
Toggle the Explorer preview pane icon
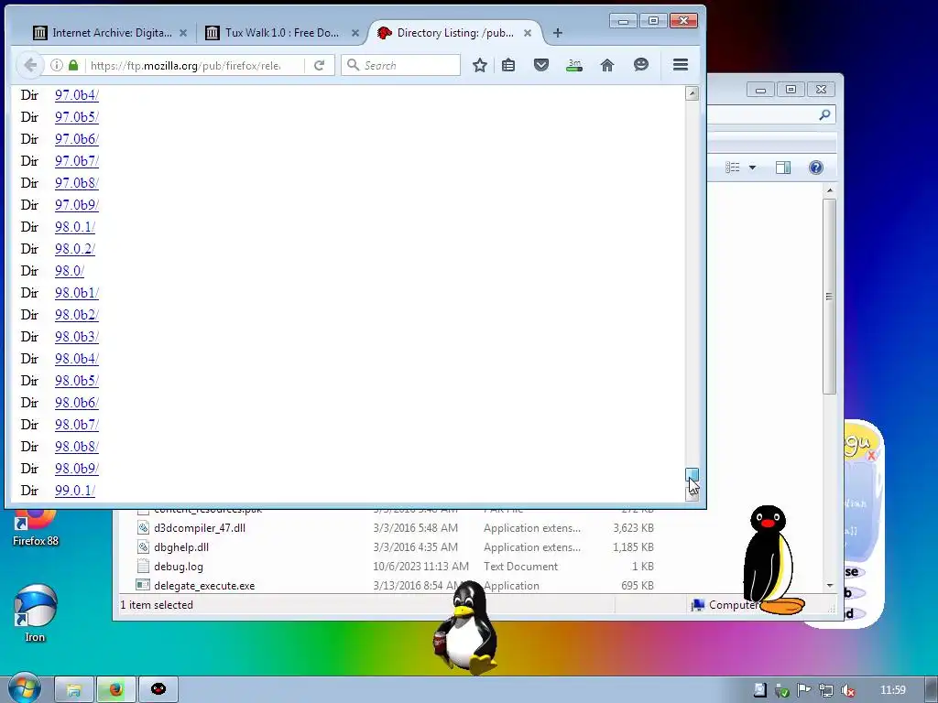pos(783,168)
